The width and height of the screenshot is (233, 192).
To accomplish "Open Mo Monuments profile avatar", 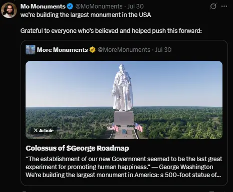I will tap(9, 10).
